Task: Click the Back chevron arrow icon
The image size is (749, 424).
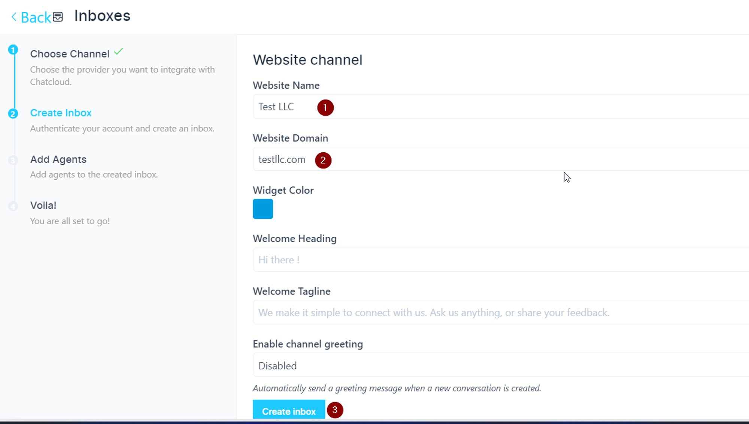Action: coord(14,17)
